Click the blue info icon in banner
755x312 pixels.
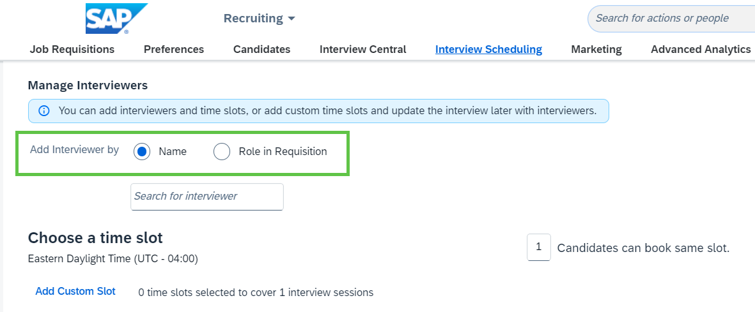pos(44,111)
